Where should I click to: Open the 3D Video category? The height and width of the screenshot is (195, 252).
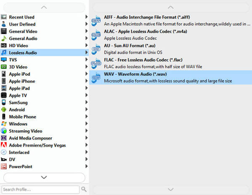tap(45, 67)
